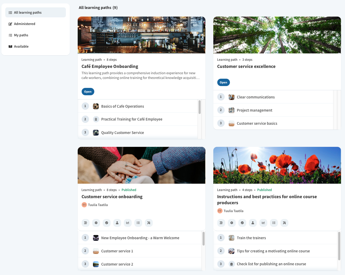This screenshot has width=345, height=275.
Task: Click the person icon under Customer service onboarding
Action: (x=117, y=223)
